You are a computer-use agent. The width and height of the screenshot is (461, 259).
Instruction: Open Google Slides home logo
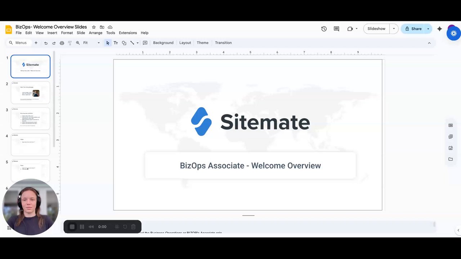click(9, 29)
